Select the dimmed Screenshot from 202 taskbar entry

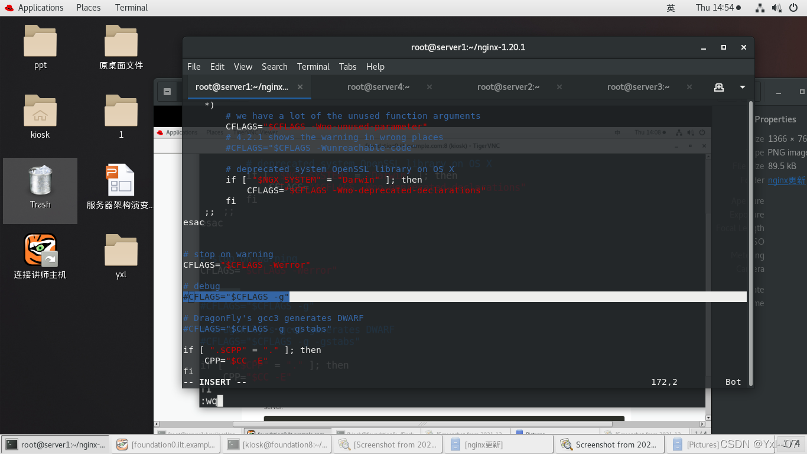click(389, 445)
